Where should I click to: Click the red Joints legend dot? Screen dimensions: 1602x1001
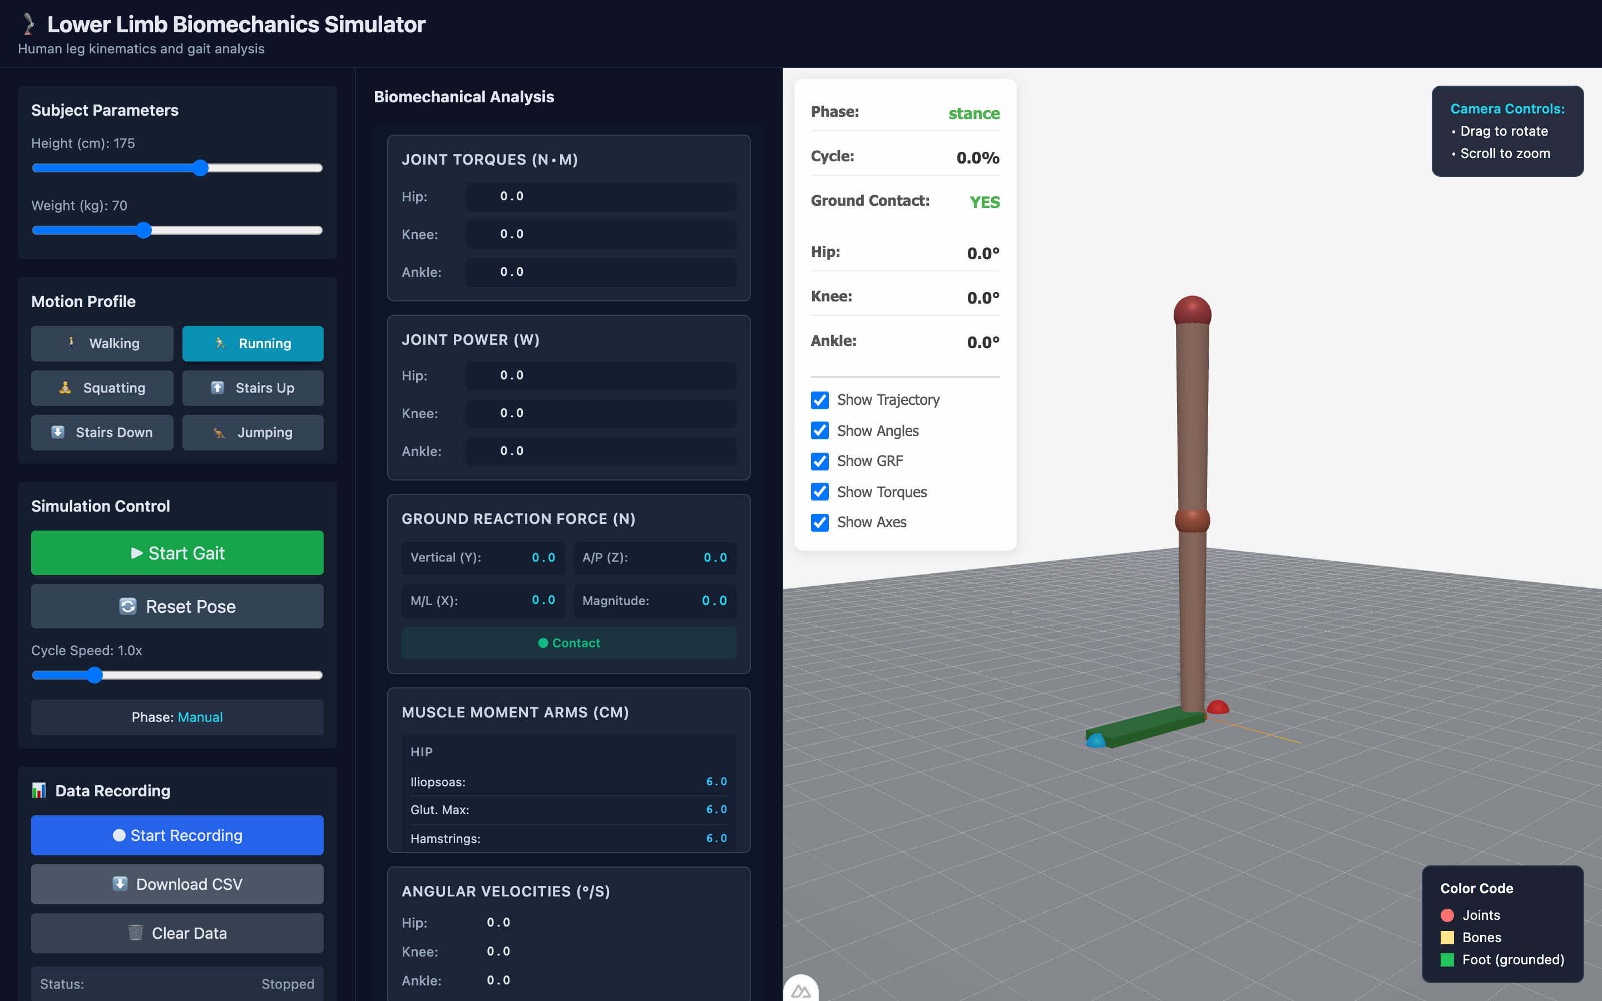click(1447, 915)
